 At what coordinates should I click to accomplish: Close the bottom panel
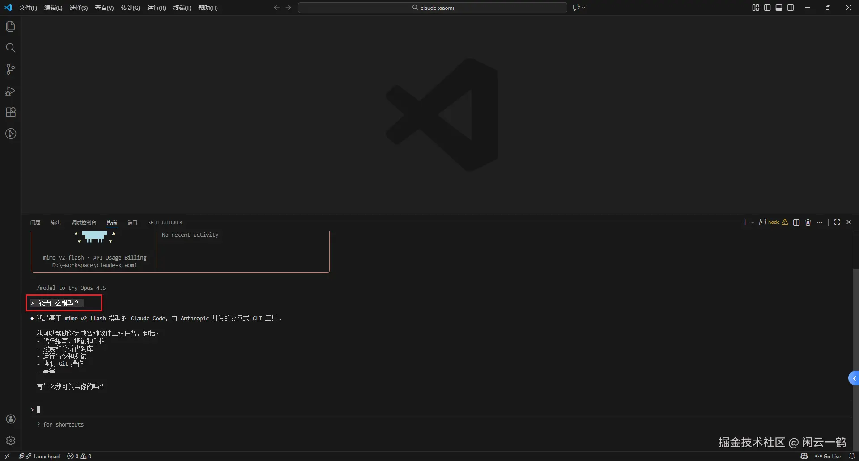click(849, 222)
